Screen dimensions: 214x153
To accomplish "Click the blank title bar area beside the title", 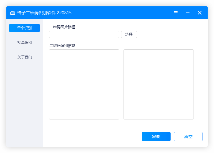I will coord(122,13).
